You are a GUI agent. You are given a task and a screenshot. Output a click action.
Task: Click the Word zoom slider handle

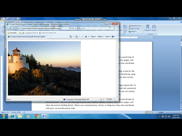173,112
